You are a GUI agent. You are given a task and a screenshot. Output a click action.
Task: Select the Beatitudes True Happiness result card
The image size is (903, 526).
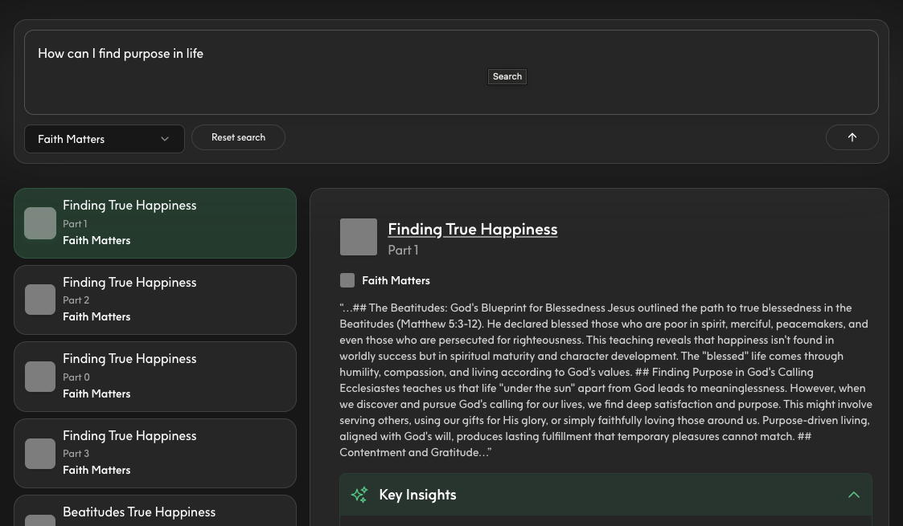coord(155,514)
